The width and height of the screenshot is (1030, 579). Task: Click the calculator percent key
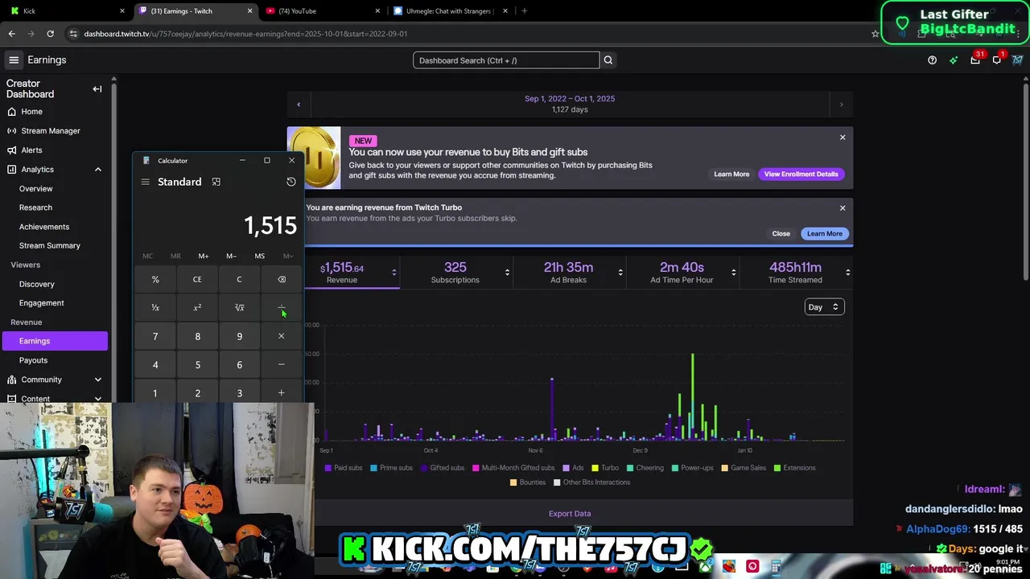(x=155, y=279)
